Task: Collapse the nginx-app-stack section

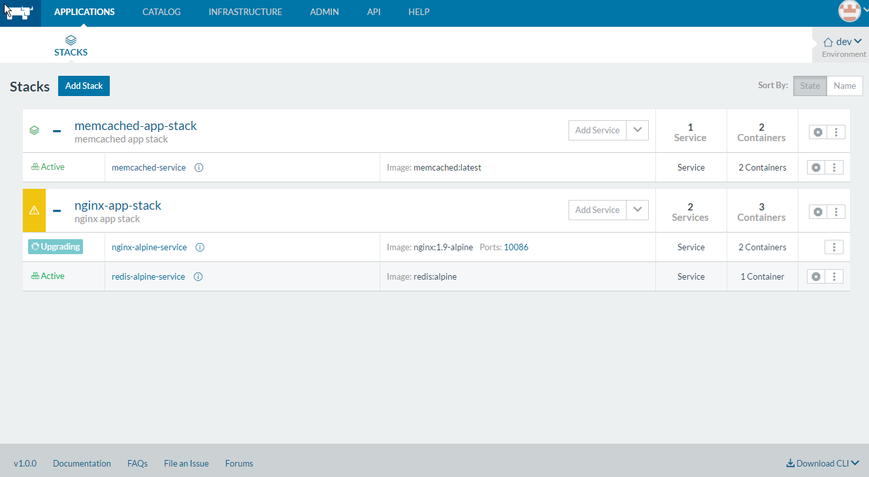Action: 57,210
